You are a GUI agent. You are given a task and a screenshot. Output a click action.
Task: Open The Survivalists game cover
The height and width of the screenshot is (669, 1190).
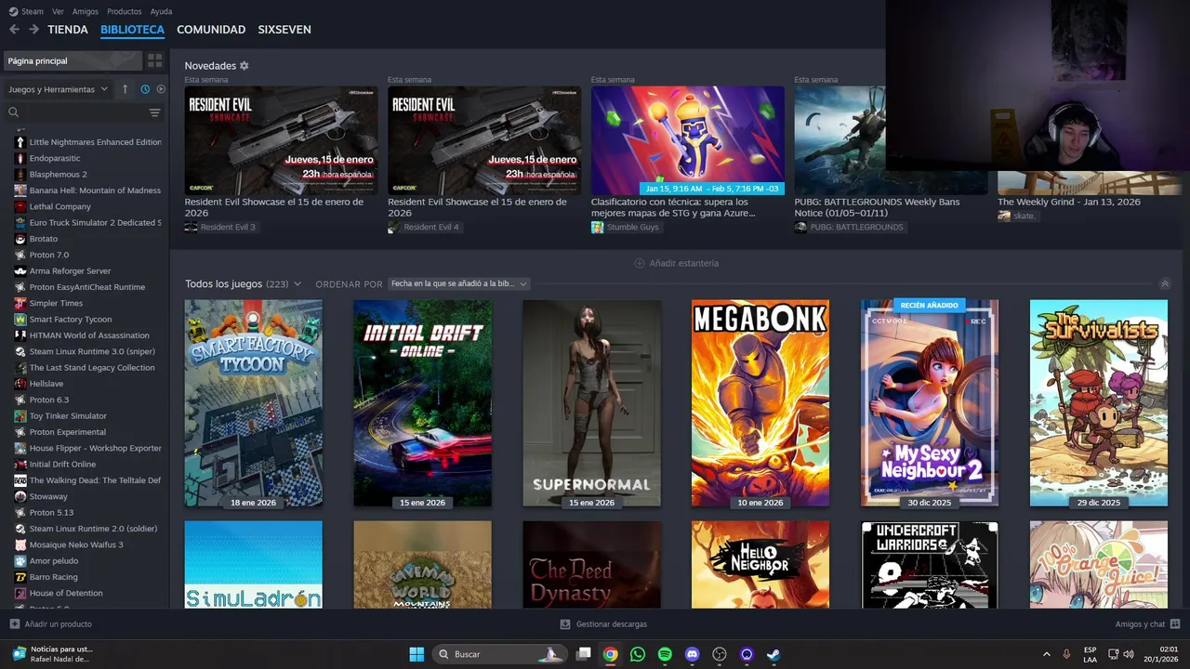(x=1099, y=403)
